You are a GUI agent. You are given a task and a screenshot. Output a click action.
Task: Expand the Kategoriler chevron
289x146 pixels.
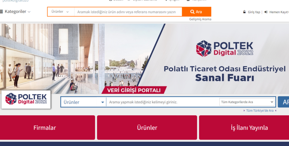tap(29, 12)
